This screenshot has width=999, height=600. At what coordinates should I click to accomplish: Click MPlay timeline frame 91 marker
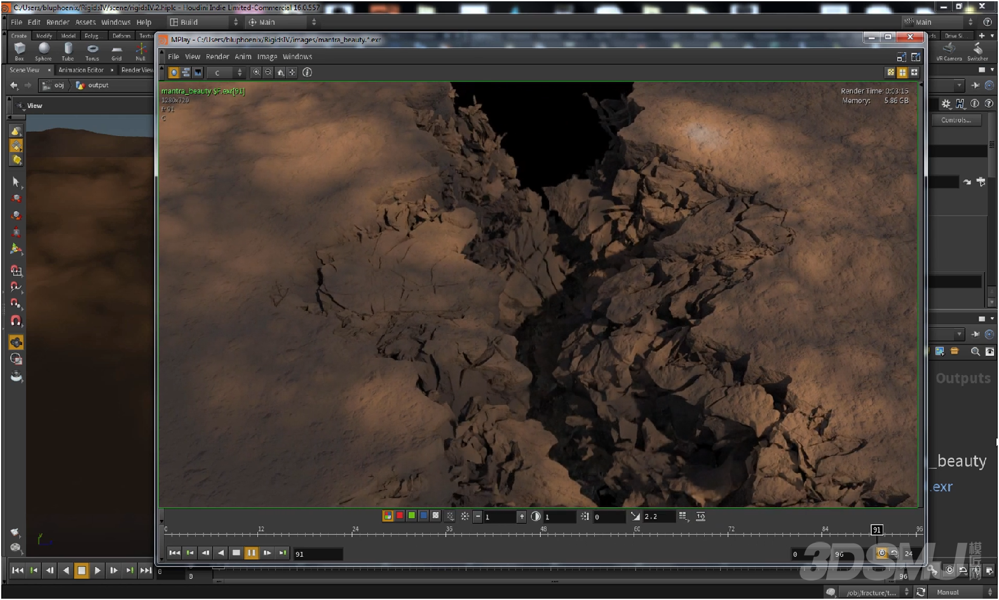(877, 530)
